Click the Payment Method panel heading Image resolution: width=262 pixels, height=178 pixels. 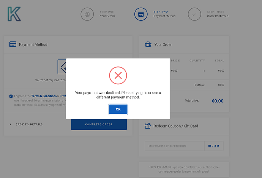pyautogui.click(x=33, y=44)
